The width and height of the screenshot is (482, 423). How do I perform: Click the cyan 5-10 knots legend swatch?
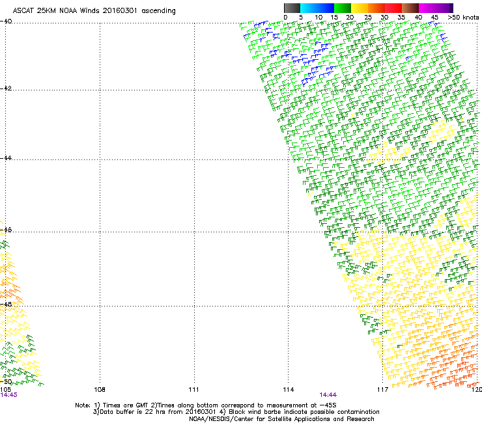[308, 8]
